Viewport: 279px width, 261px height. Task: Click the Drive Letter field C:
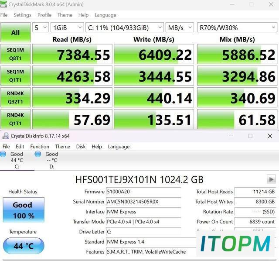click(x=143, y=232)
